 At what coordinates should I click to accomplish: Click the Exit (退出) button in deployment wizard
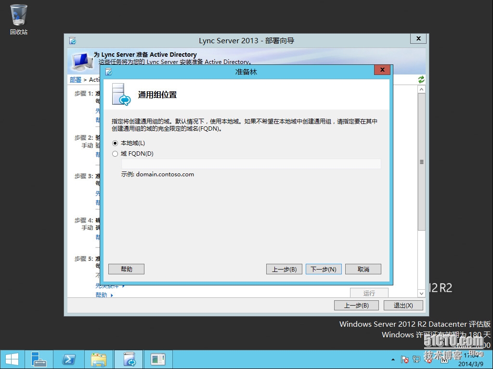pyautogui.click(x=403, y=305)
